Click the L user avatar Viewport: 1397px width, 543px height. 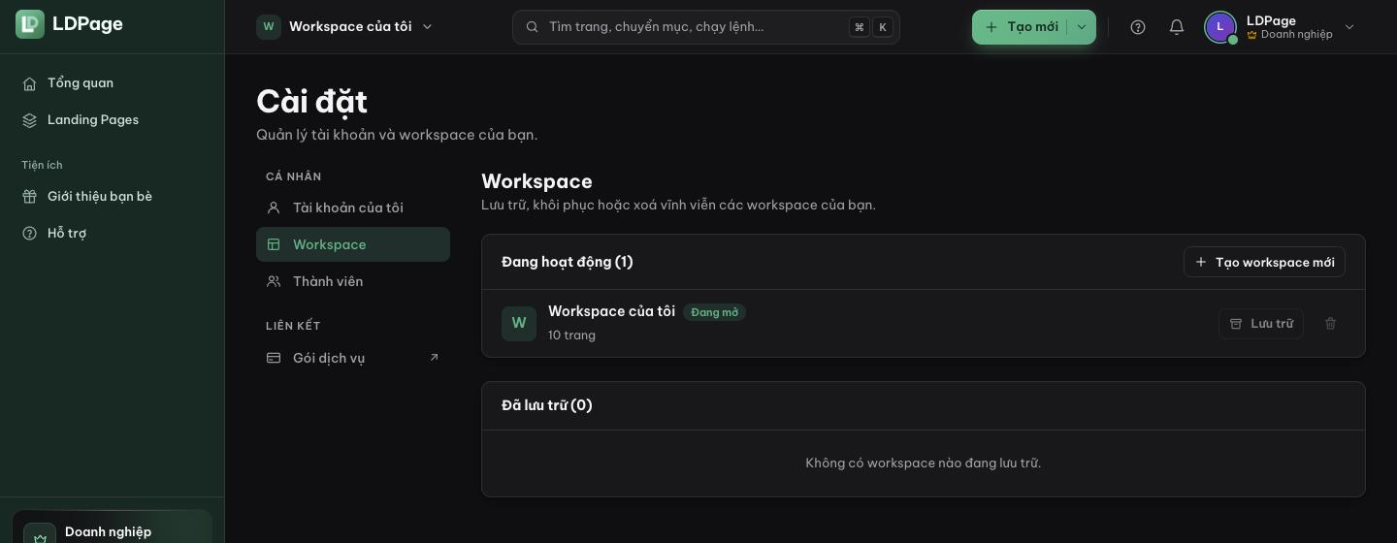point(1220,27)
